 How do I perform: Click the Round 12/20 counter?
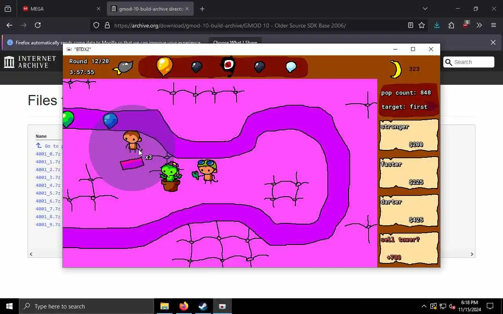click(x=89, y=61)
